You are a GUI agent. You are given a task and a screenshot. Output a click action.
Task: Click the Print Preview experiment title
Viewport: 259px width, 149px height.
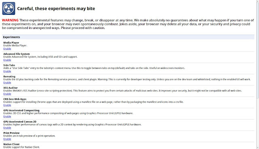(x=11, y=133)
